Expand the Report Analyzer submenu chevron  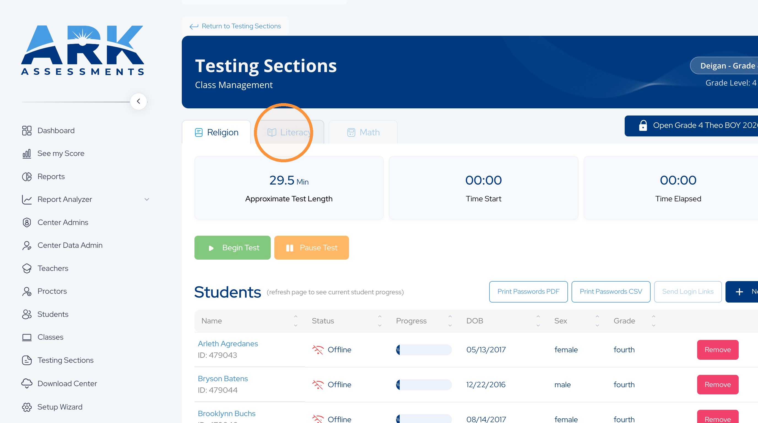pos(147,199)
